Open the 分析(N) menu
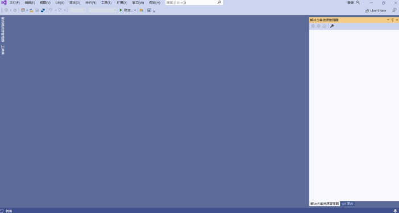This screenshot has height=213, width=399. (x=90, y=2)
